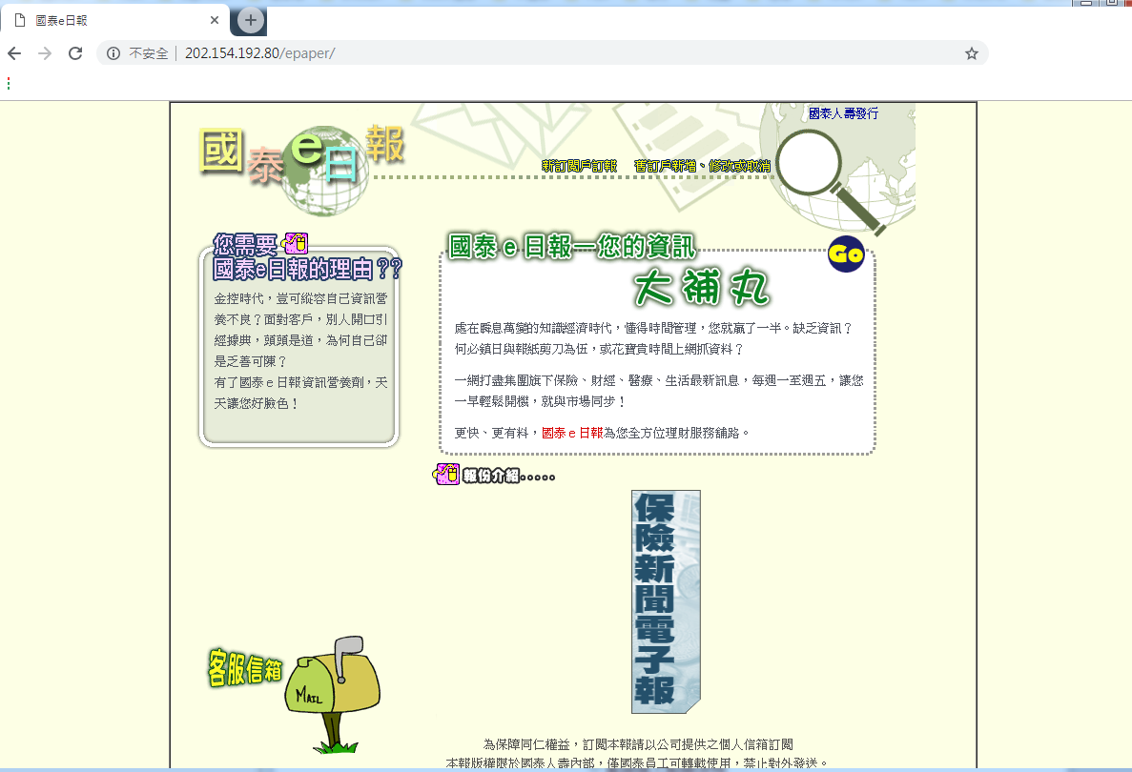
Task: Click the round Go button
Action: [846, 254]
